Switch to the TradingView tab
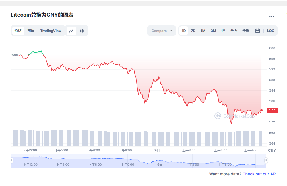This screenshot has height=186, width=287. pyautogui.click(x=51, y=31)
